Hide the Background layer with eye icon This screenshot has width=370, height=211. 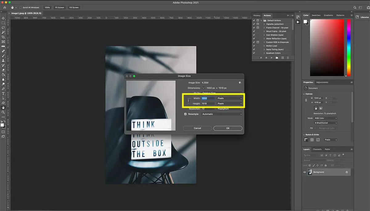coord(305,172)
